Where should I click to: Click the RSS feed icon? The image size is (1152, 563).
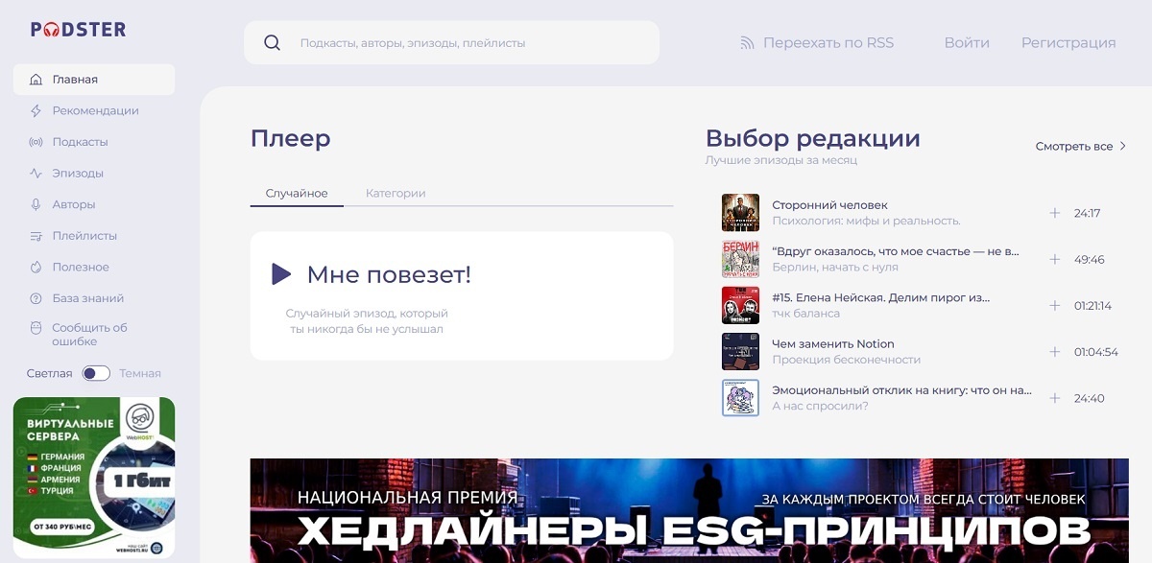[x=747, y=43]
